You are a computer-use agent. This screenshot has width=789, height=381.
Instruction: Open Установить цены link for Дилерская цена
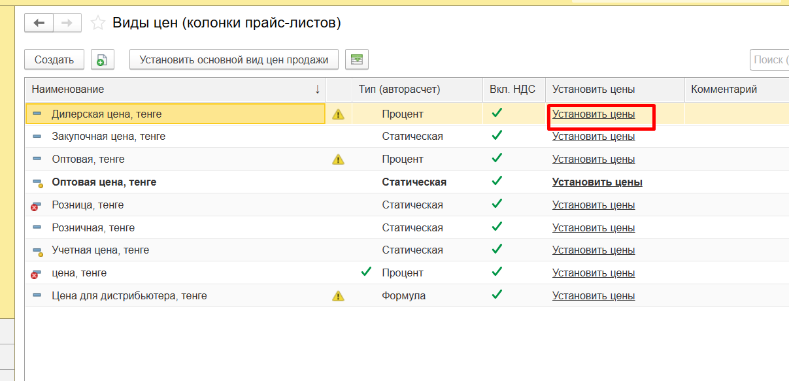[593, 114]
